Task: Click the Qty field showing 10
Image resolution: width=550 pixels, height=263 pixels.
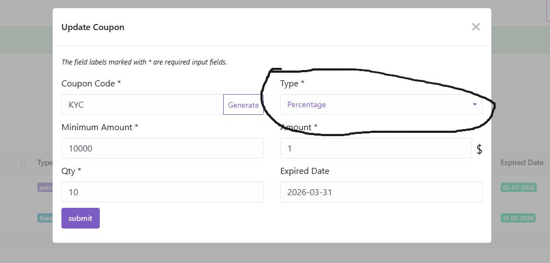Action: [x=162, y=192]
